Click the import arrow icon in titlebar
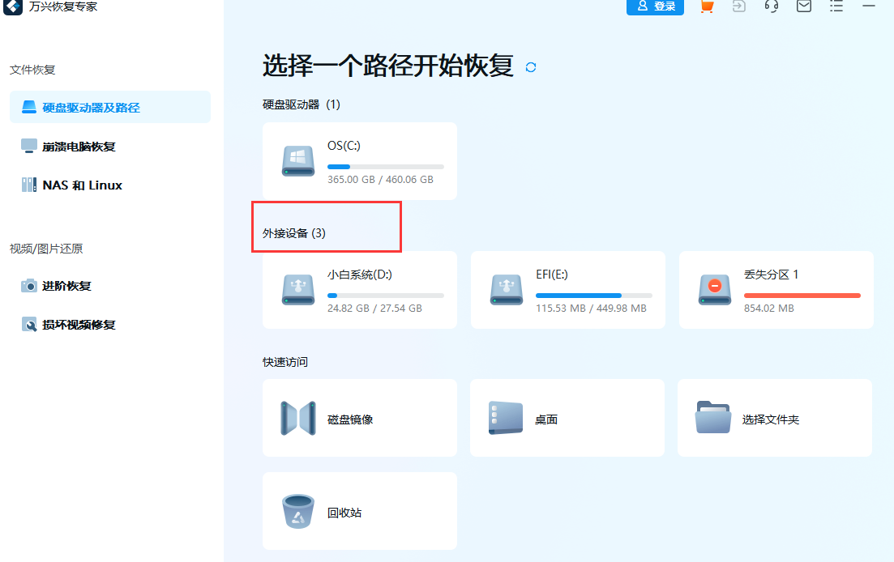The image size is (894, 562). tap(738, 7)
